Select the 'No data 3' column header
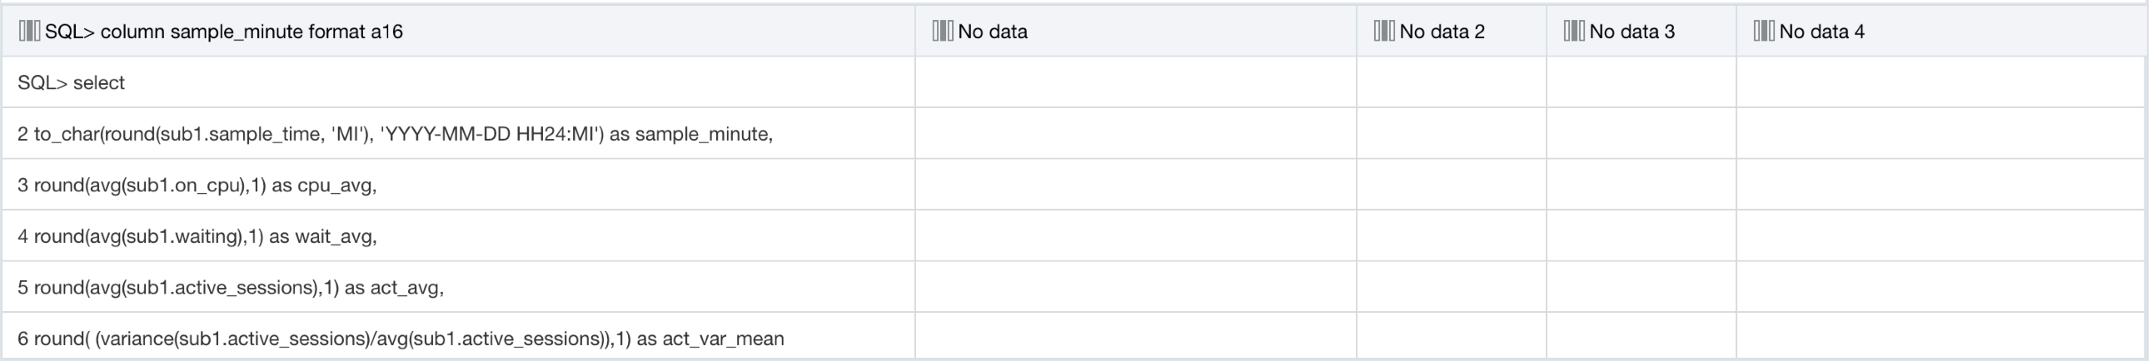 coord(1641,31)
